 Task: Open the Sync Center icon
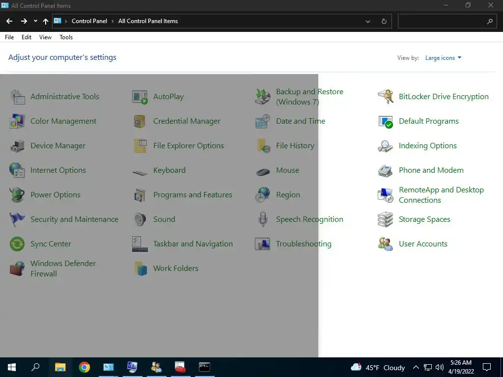[x=17, y=244]
